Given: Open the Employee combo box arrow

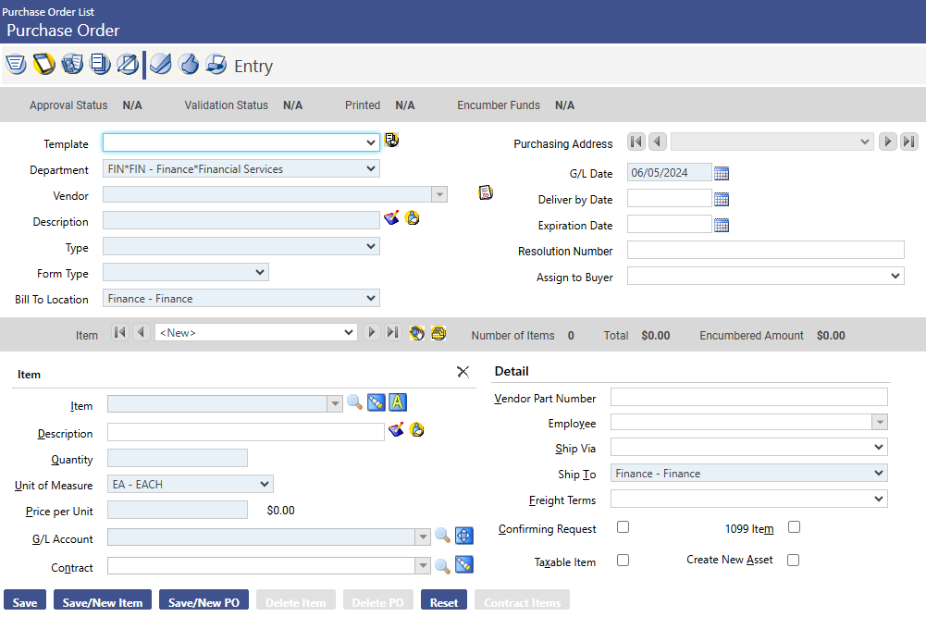Looking at the screenshot, I should coord(880,422).
